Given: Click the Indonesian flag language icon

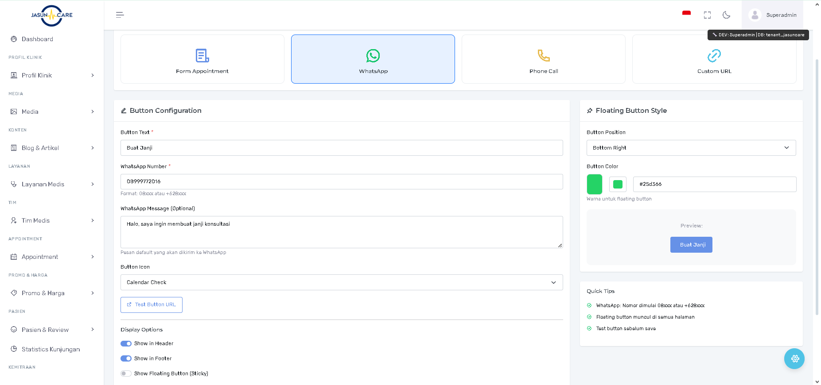Looking at the screenshot, I should tap(686, 14).
